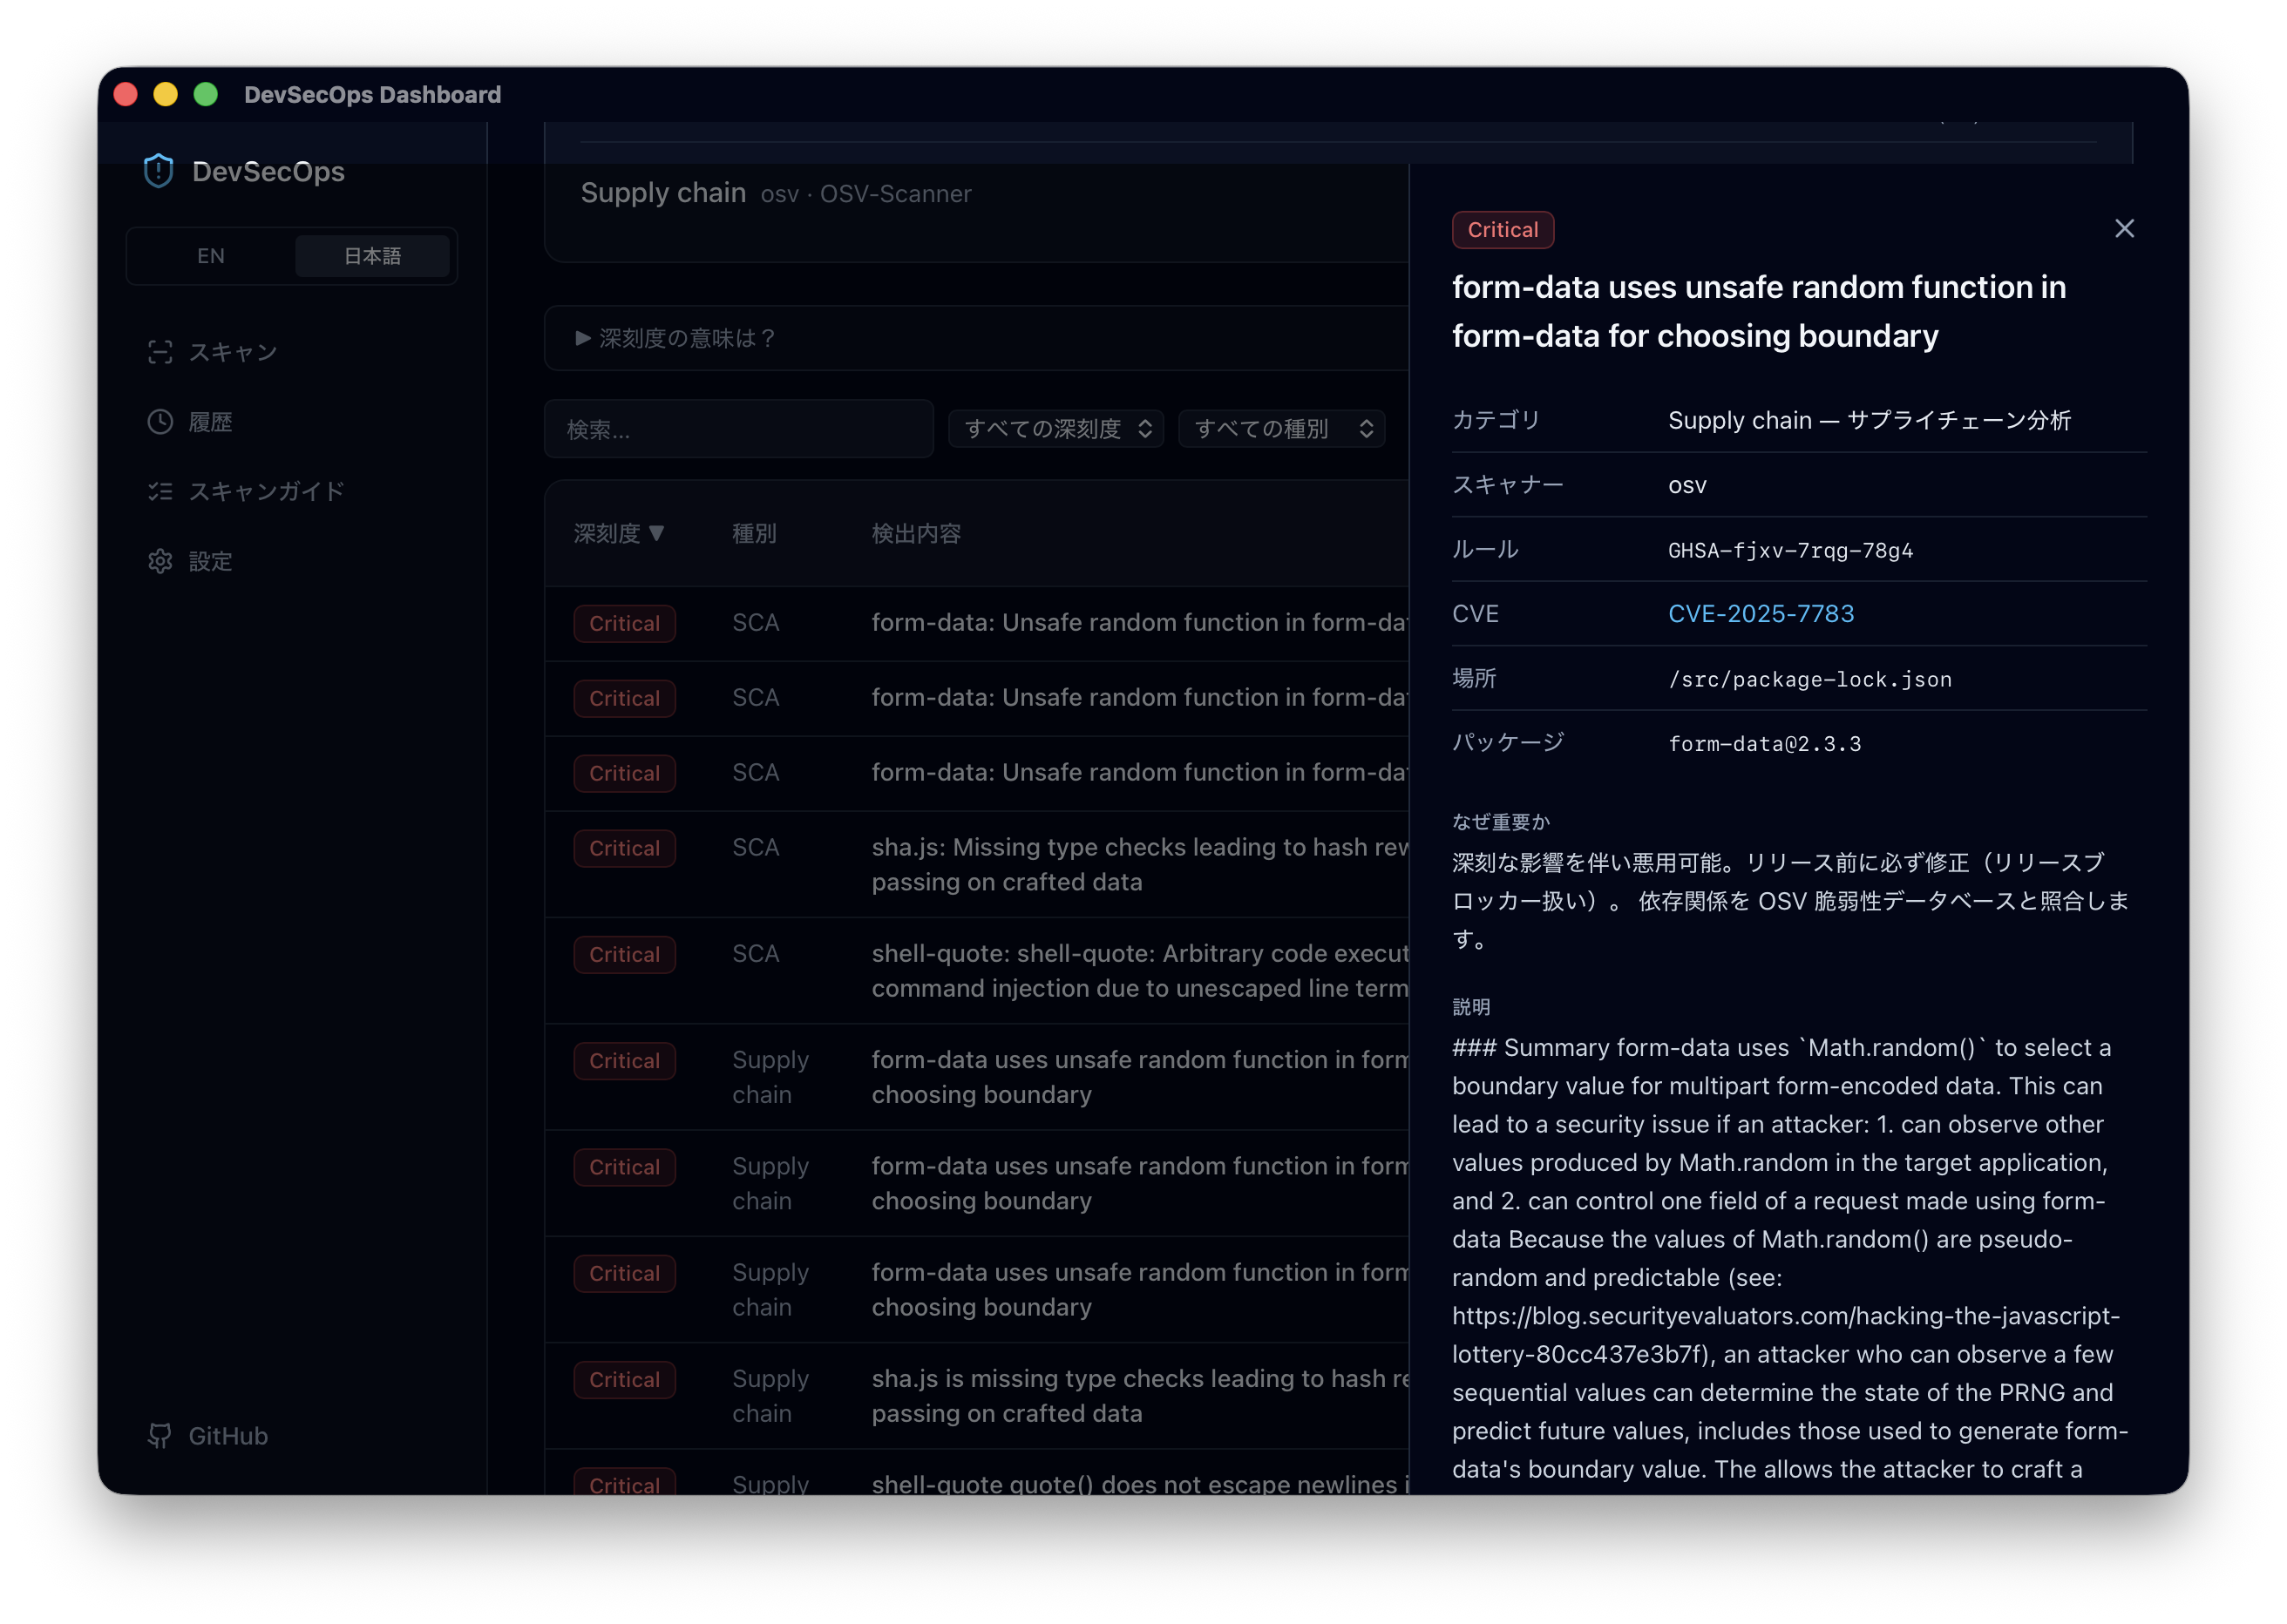Click the Critical badge in detail panel
2287x1624 pixels.
click(x=1503, y=230)
